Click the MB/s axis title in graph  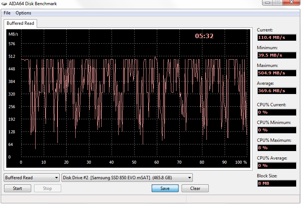coord(13,34)
